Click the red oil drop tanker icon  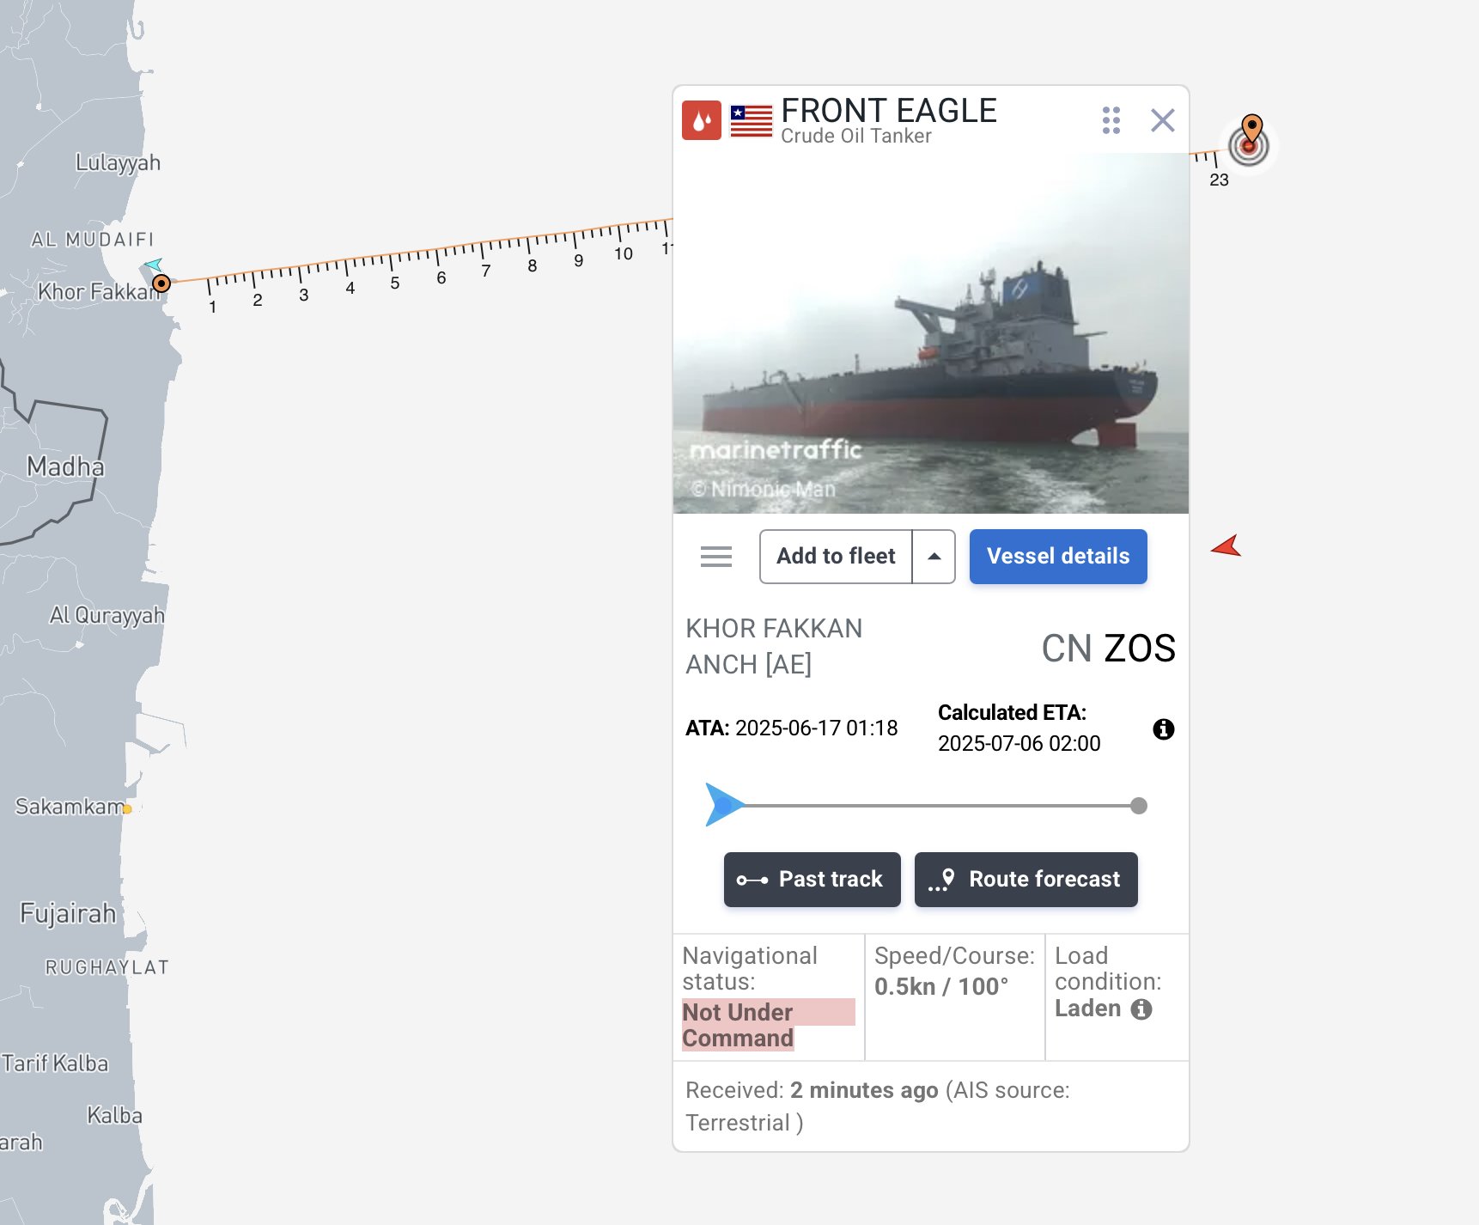[702, 120]
